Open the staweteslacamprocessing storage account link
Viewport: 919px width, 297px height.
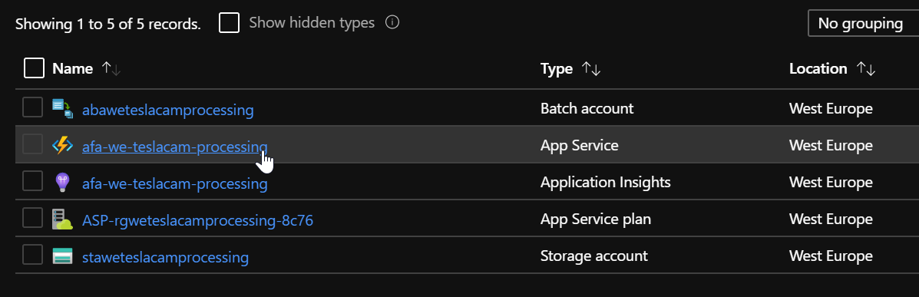tap(165, 257)
